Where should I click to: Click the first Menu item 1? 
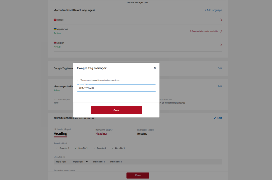(x=62, y=162)
